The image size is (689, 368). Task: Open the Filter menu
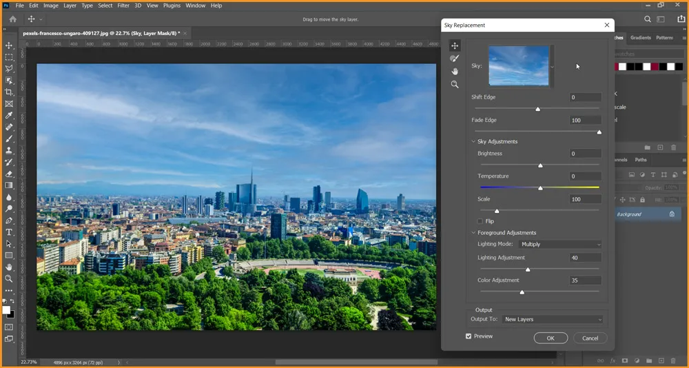[x=123, y=6]
